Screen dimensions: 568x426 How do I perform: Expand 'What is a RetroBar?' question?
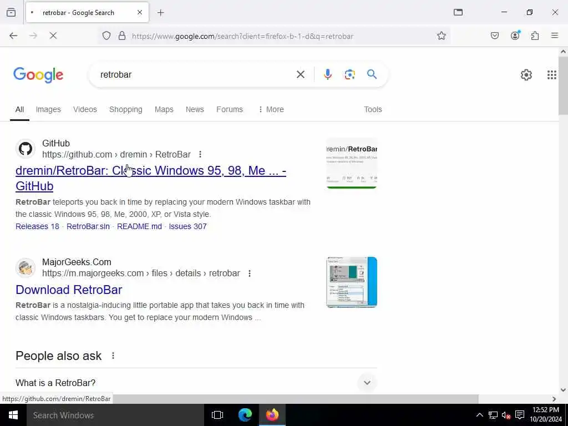(196, 383)
